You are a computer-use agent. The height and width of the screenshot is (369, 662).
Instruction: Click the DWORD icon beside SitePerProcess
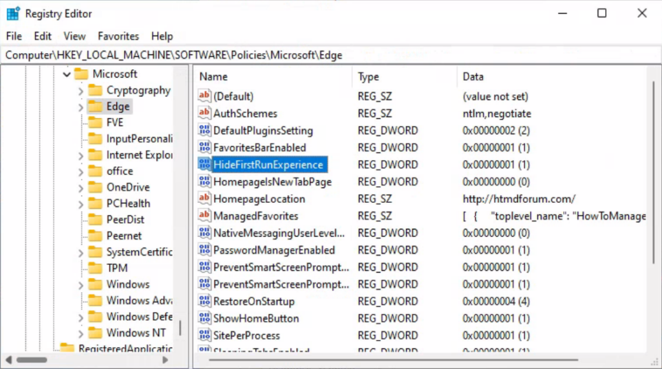[x=204, y=335]
